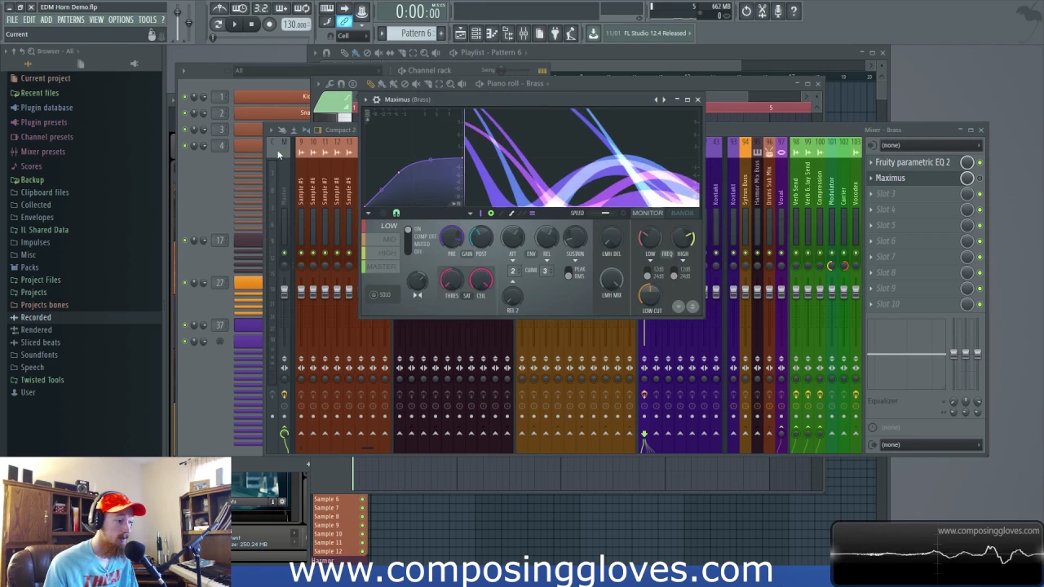The image size is (1044, 587).
Task: Open the FILE menu
Action: pos(12,20)
